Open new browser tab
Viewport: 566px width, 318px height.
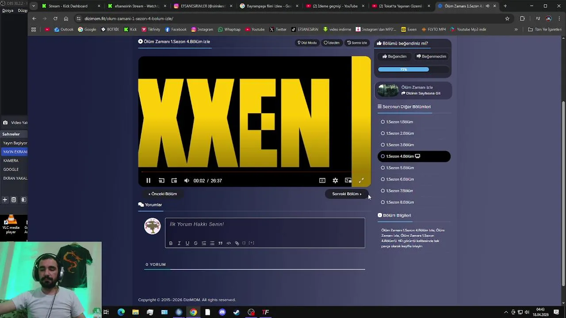point(505,6)
